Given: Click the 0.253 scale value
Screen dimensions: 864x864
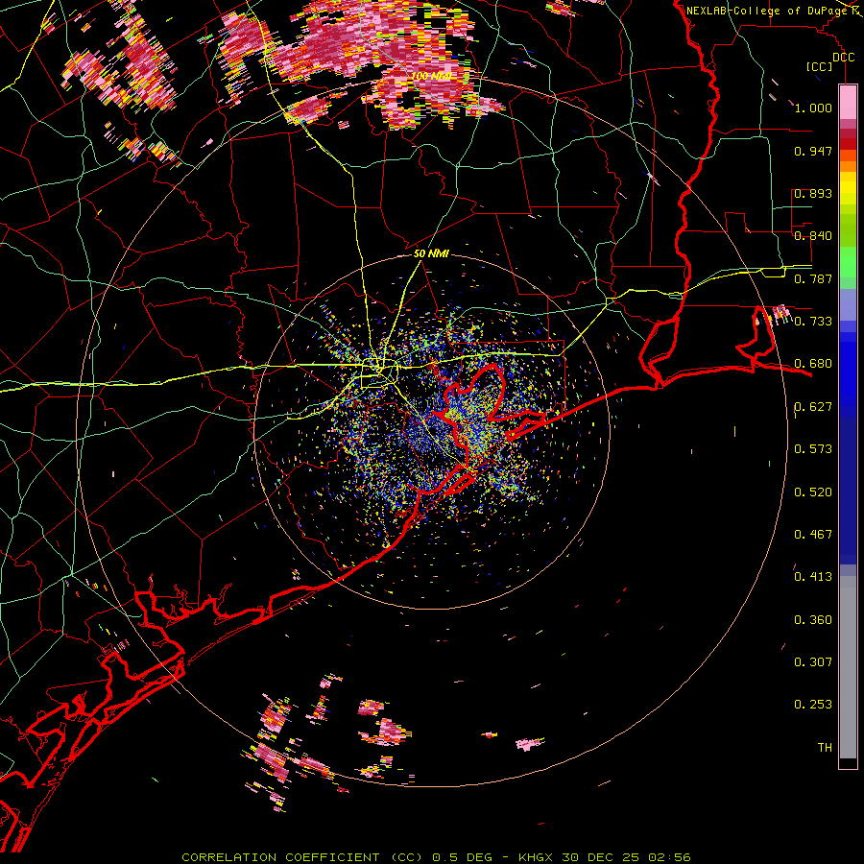Looking at the screenshot, I should 813,705.
